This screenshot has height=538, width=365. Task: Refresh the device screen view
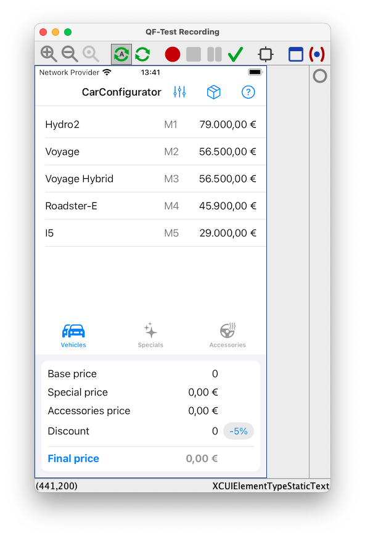142,54
